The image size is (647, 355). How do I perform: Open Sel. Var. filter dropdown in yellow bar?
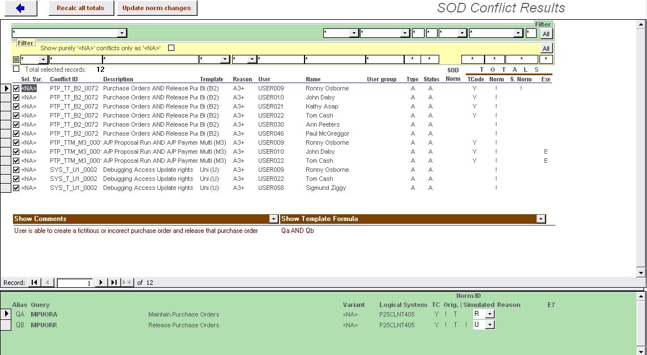(x=44, y=59)
